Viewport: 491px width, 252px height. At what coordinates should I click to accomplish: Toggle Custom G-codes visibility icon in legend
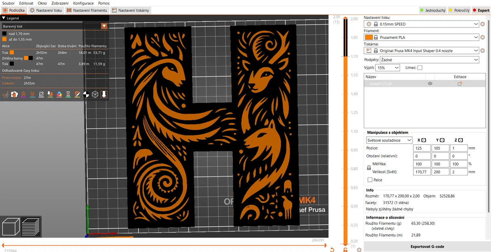pos(77,94)
